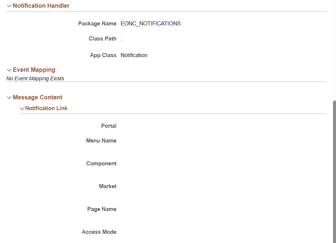Select the EONC_NOTIFICATIONS package name value
Image resolution: width=336 pixels, height=243 pixels.
pyautogui.click(x=150, y=23)
